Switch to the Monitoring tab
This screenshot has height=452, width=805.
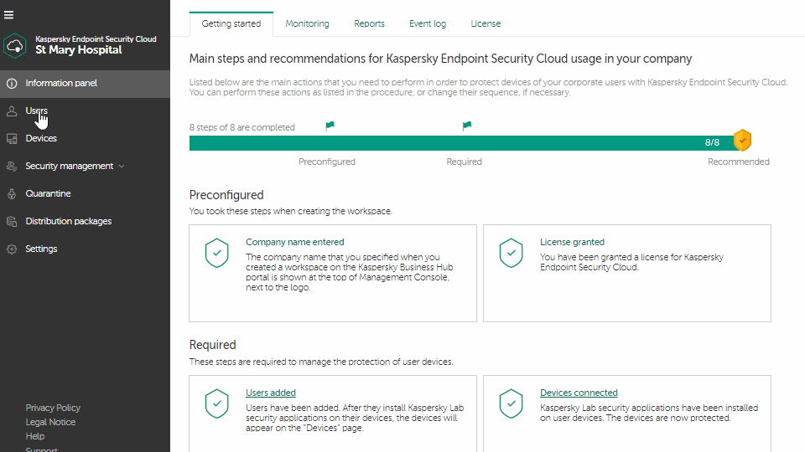click(x=307, y=23)
